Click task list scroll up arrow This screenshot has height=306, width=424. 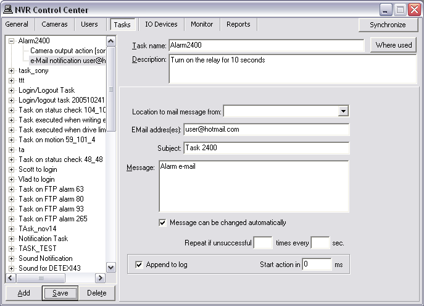pyautogui.click(x=111, y=41)
